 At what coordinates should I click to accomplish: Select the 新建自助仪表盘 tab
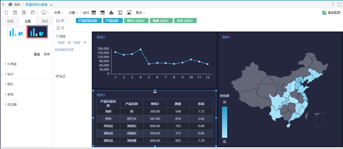click(36, 5)
